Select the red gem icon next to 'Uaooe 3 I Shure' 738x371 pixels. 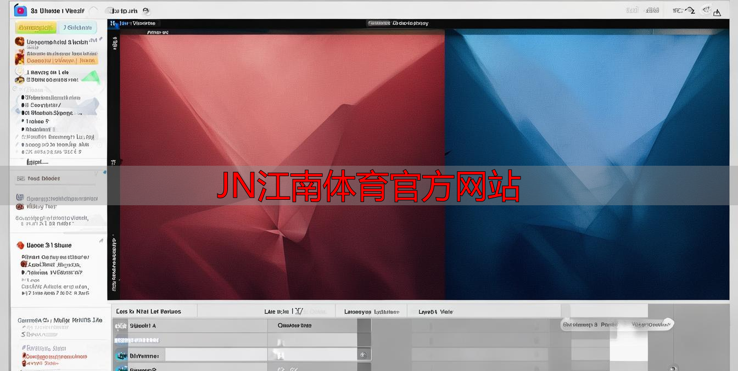coord(20,245)
